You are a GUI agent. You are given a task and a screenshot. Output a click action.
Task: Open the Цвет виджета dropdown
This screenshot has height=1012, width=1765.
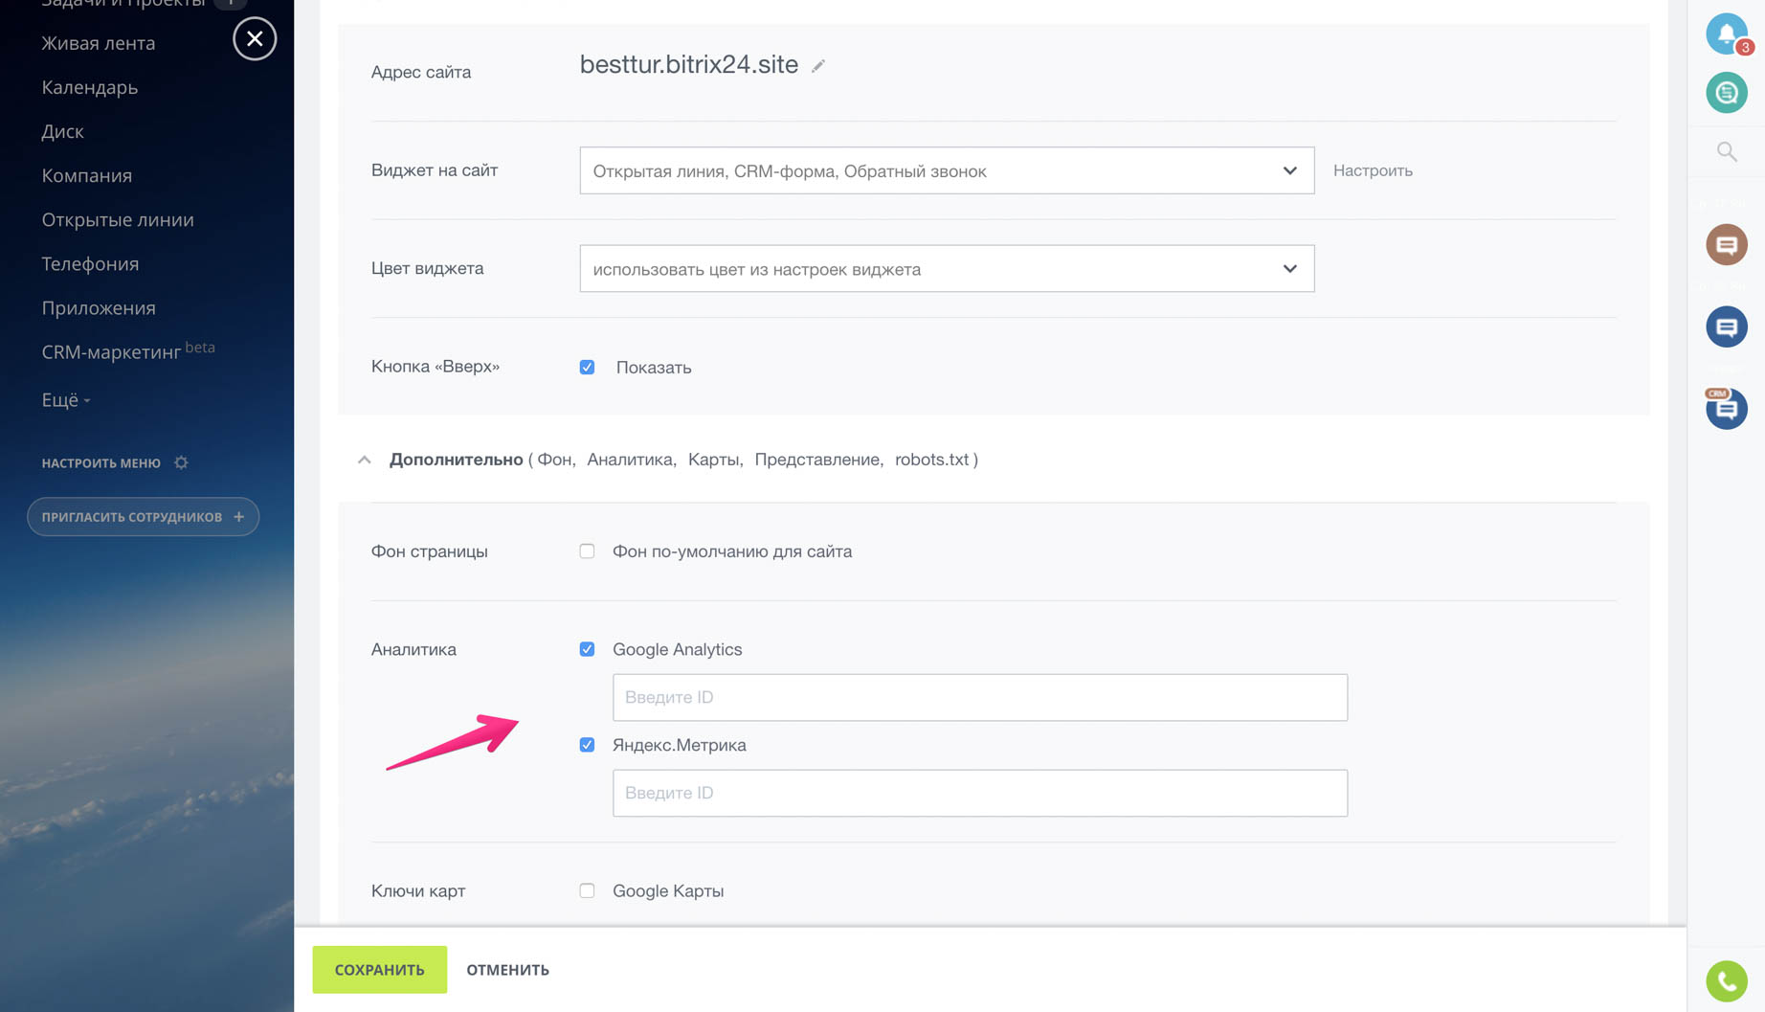click(946, 269)
